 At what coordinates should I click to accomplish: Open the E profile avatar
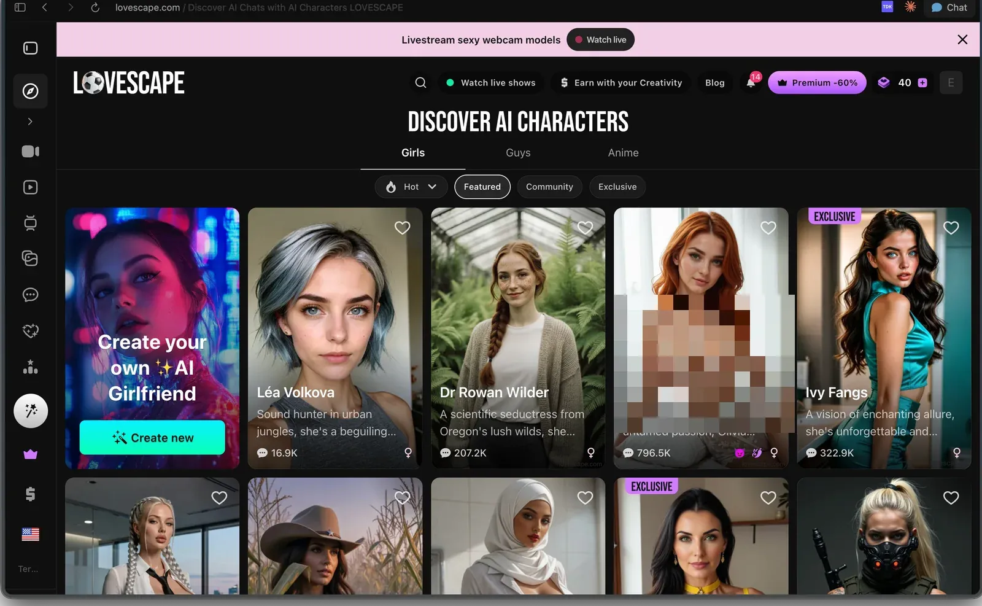[951, 82]
